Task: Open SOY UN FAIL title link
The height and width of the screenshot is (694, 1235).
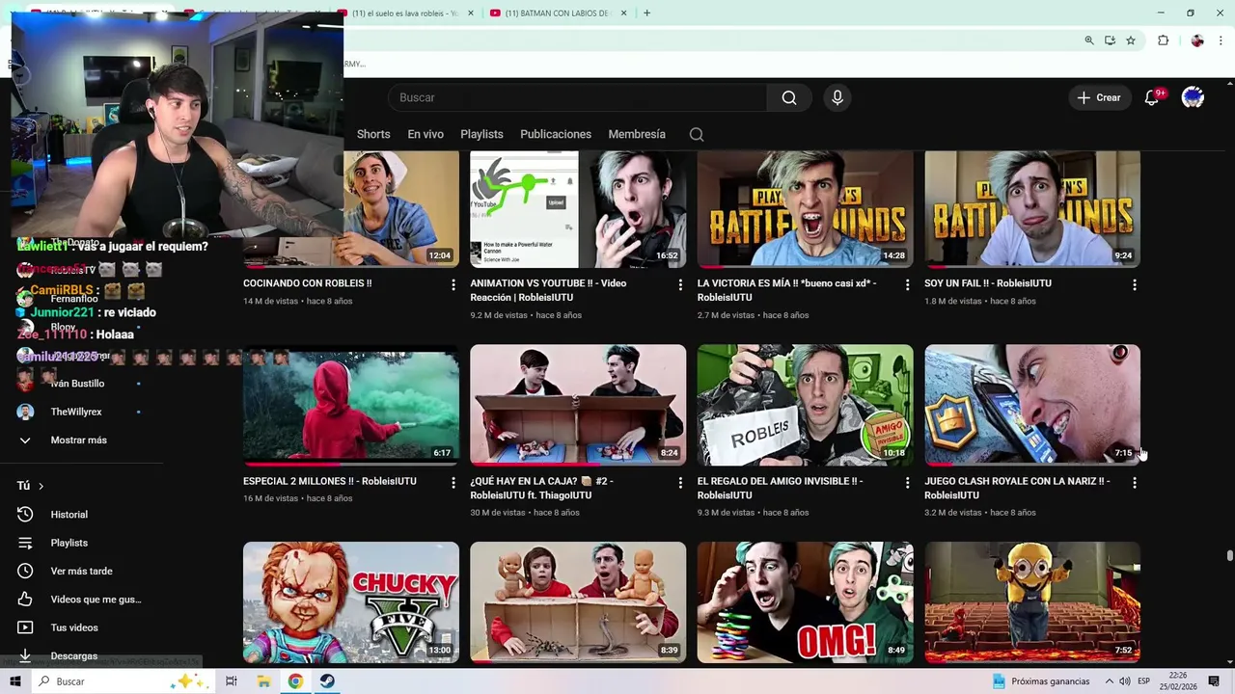Action: [x=988, y=283]
